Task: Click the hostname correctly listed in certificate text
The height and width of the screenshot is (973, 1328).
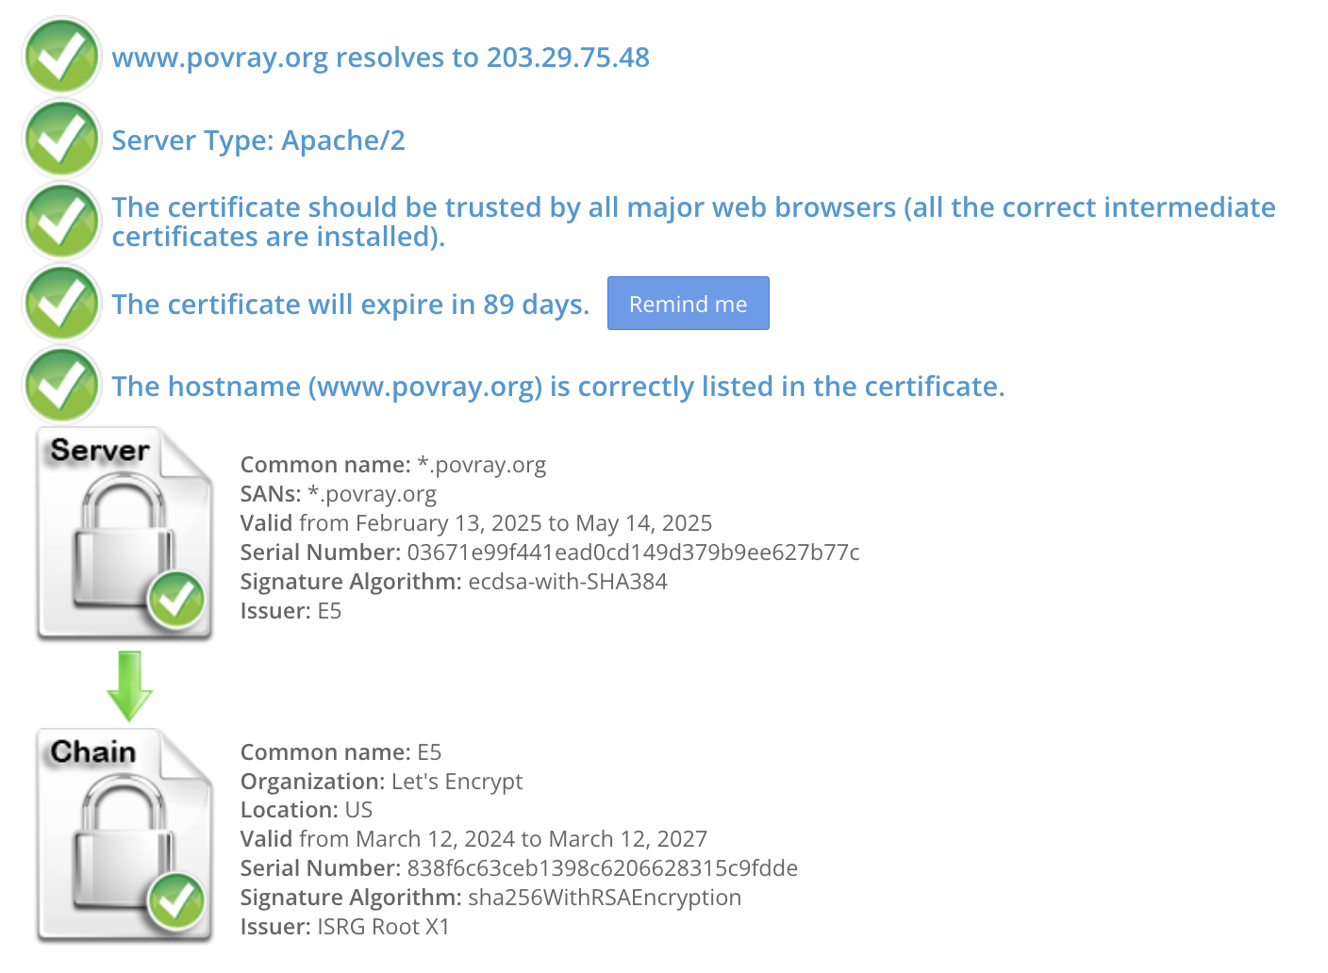Action: [557, 387]
